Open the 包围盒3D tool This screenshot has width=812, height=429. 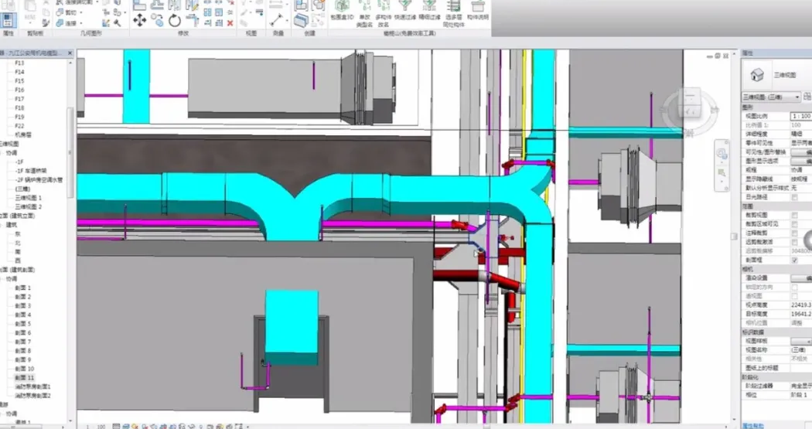pos(342,10)
